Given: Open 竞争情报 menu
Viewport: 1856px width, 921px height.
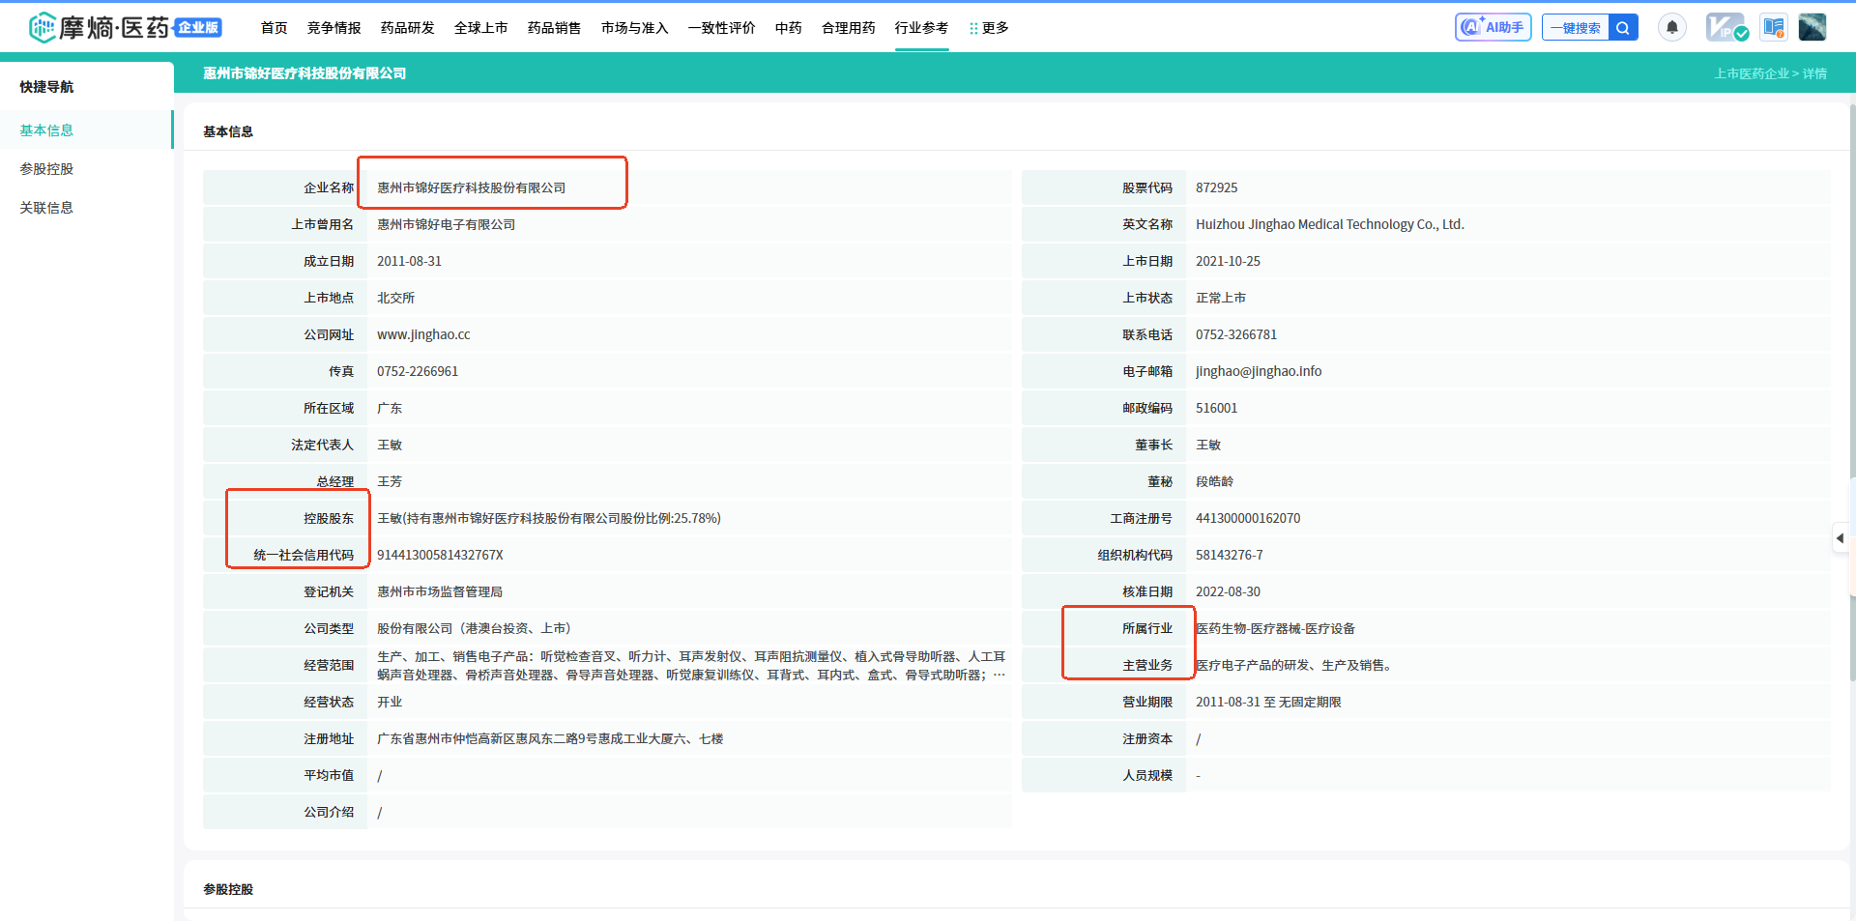Looking at the screenshot, I should (334, 28).
